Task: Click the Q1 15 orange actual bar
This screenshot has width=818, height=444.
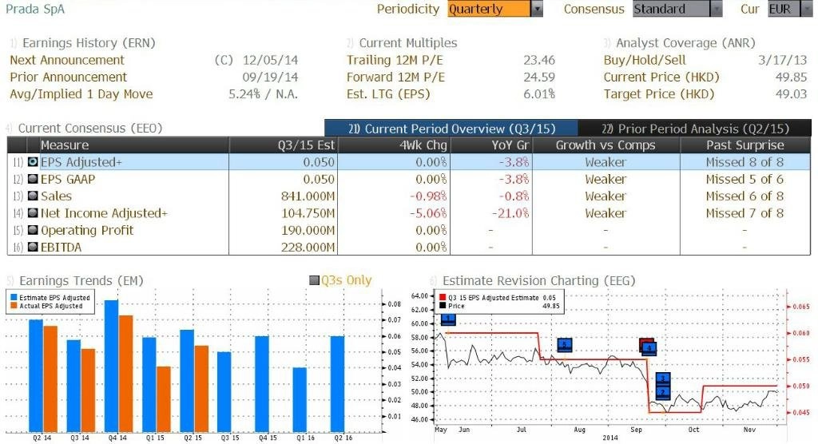Action: pos(164,399)
